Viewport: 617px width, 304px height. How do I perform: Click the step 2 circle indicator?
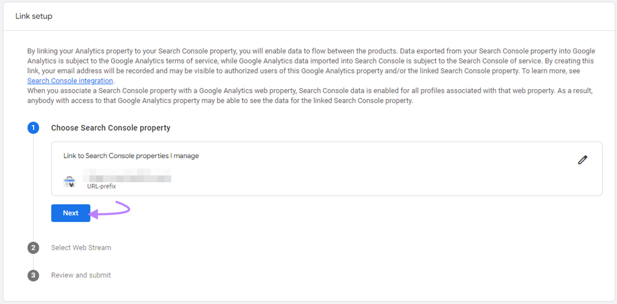coord(33,247)
